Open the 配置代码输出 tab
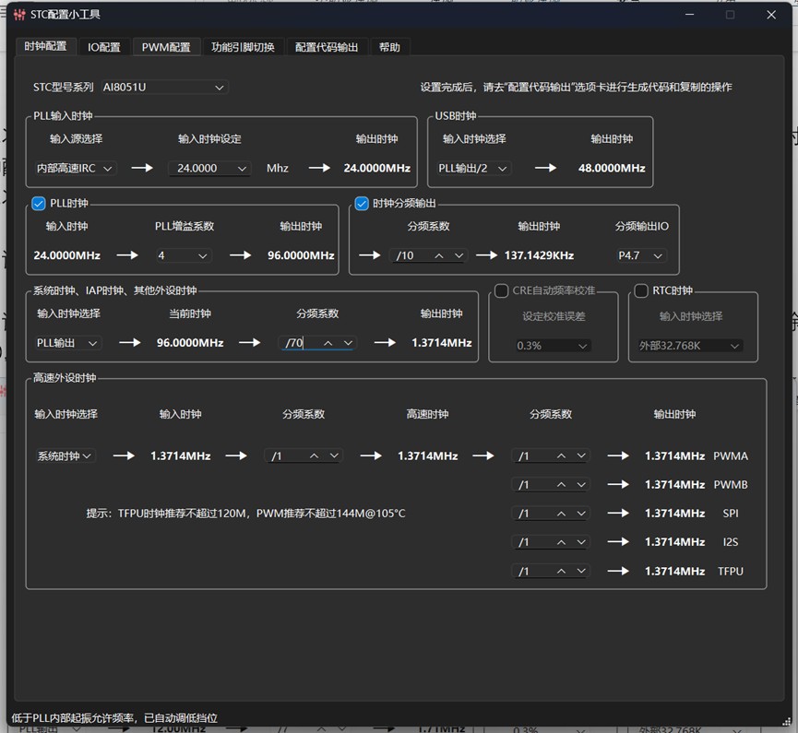Viewport: 798px width, 733px height. (327, 47)
